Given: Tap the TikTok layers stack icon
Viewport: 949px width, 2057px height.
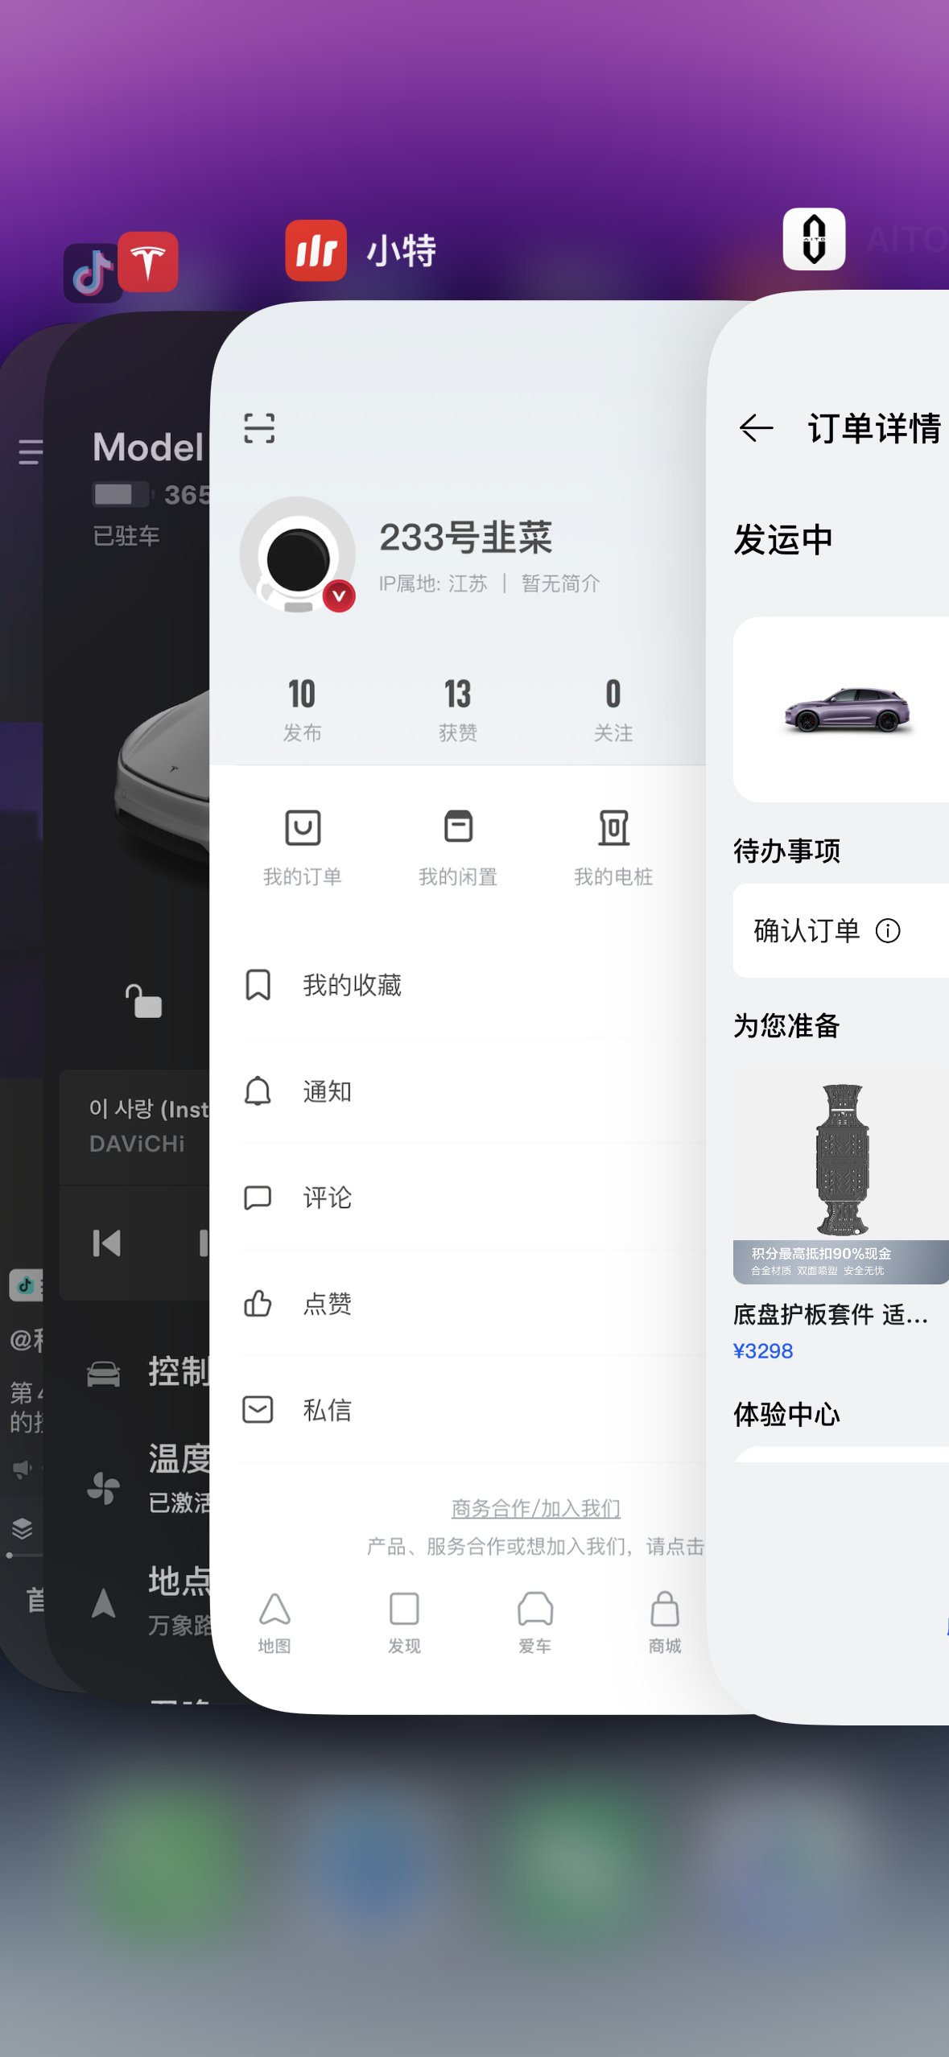Looking at the screenshot, I should 23,1527.
